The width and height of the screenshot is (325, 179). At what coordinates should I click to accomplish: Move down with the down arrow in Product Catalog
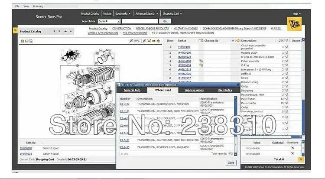(x=71, y=31)
